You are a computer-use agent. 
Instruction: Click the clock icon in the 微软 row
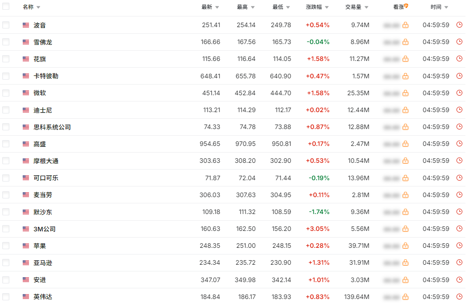(x=459, y=93)
